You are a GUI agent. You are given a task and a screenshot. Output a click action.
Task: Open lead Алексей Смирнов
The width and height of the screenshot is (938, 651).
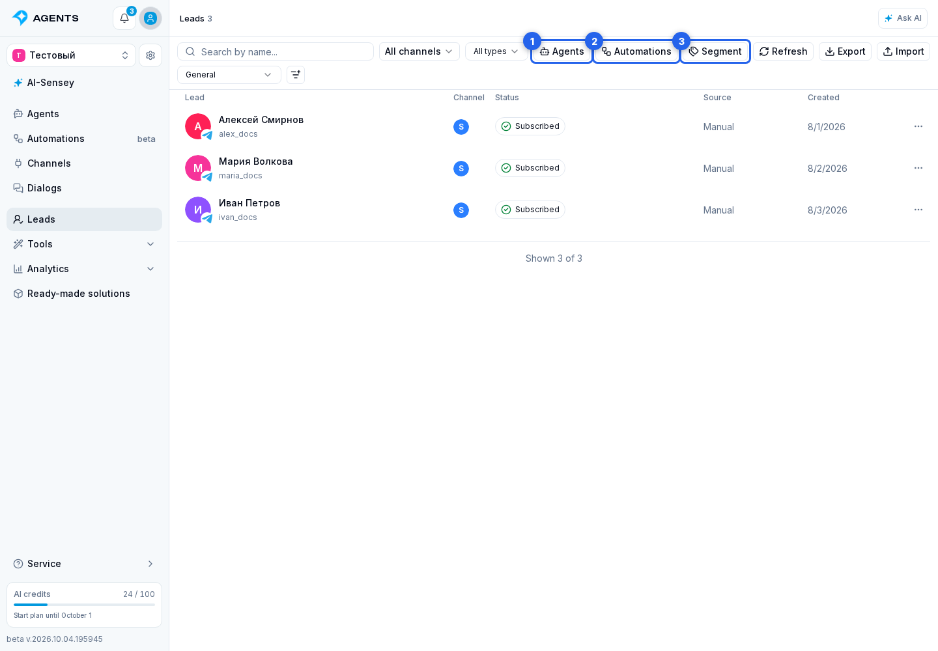click(x=261, y=120)
